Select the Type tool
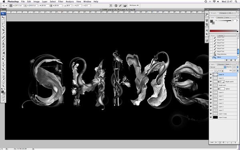The height and width of the screenshot is (150, 240). (x=3, y=66)
